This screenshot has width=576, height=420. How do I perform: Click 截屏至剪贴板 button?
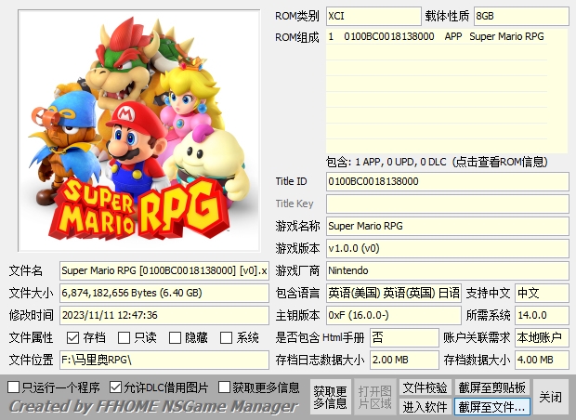491,387
